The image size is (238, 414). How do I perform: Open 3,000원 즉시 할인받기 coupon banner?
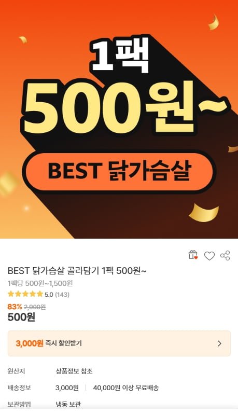pyautogui.click(x=119, y=343)
